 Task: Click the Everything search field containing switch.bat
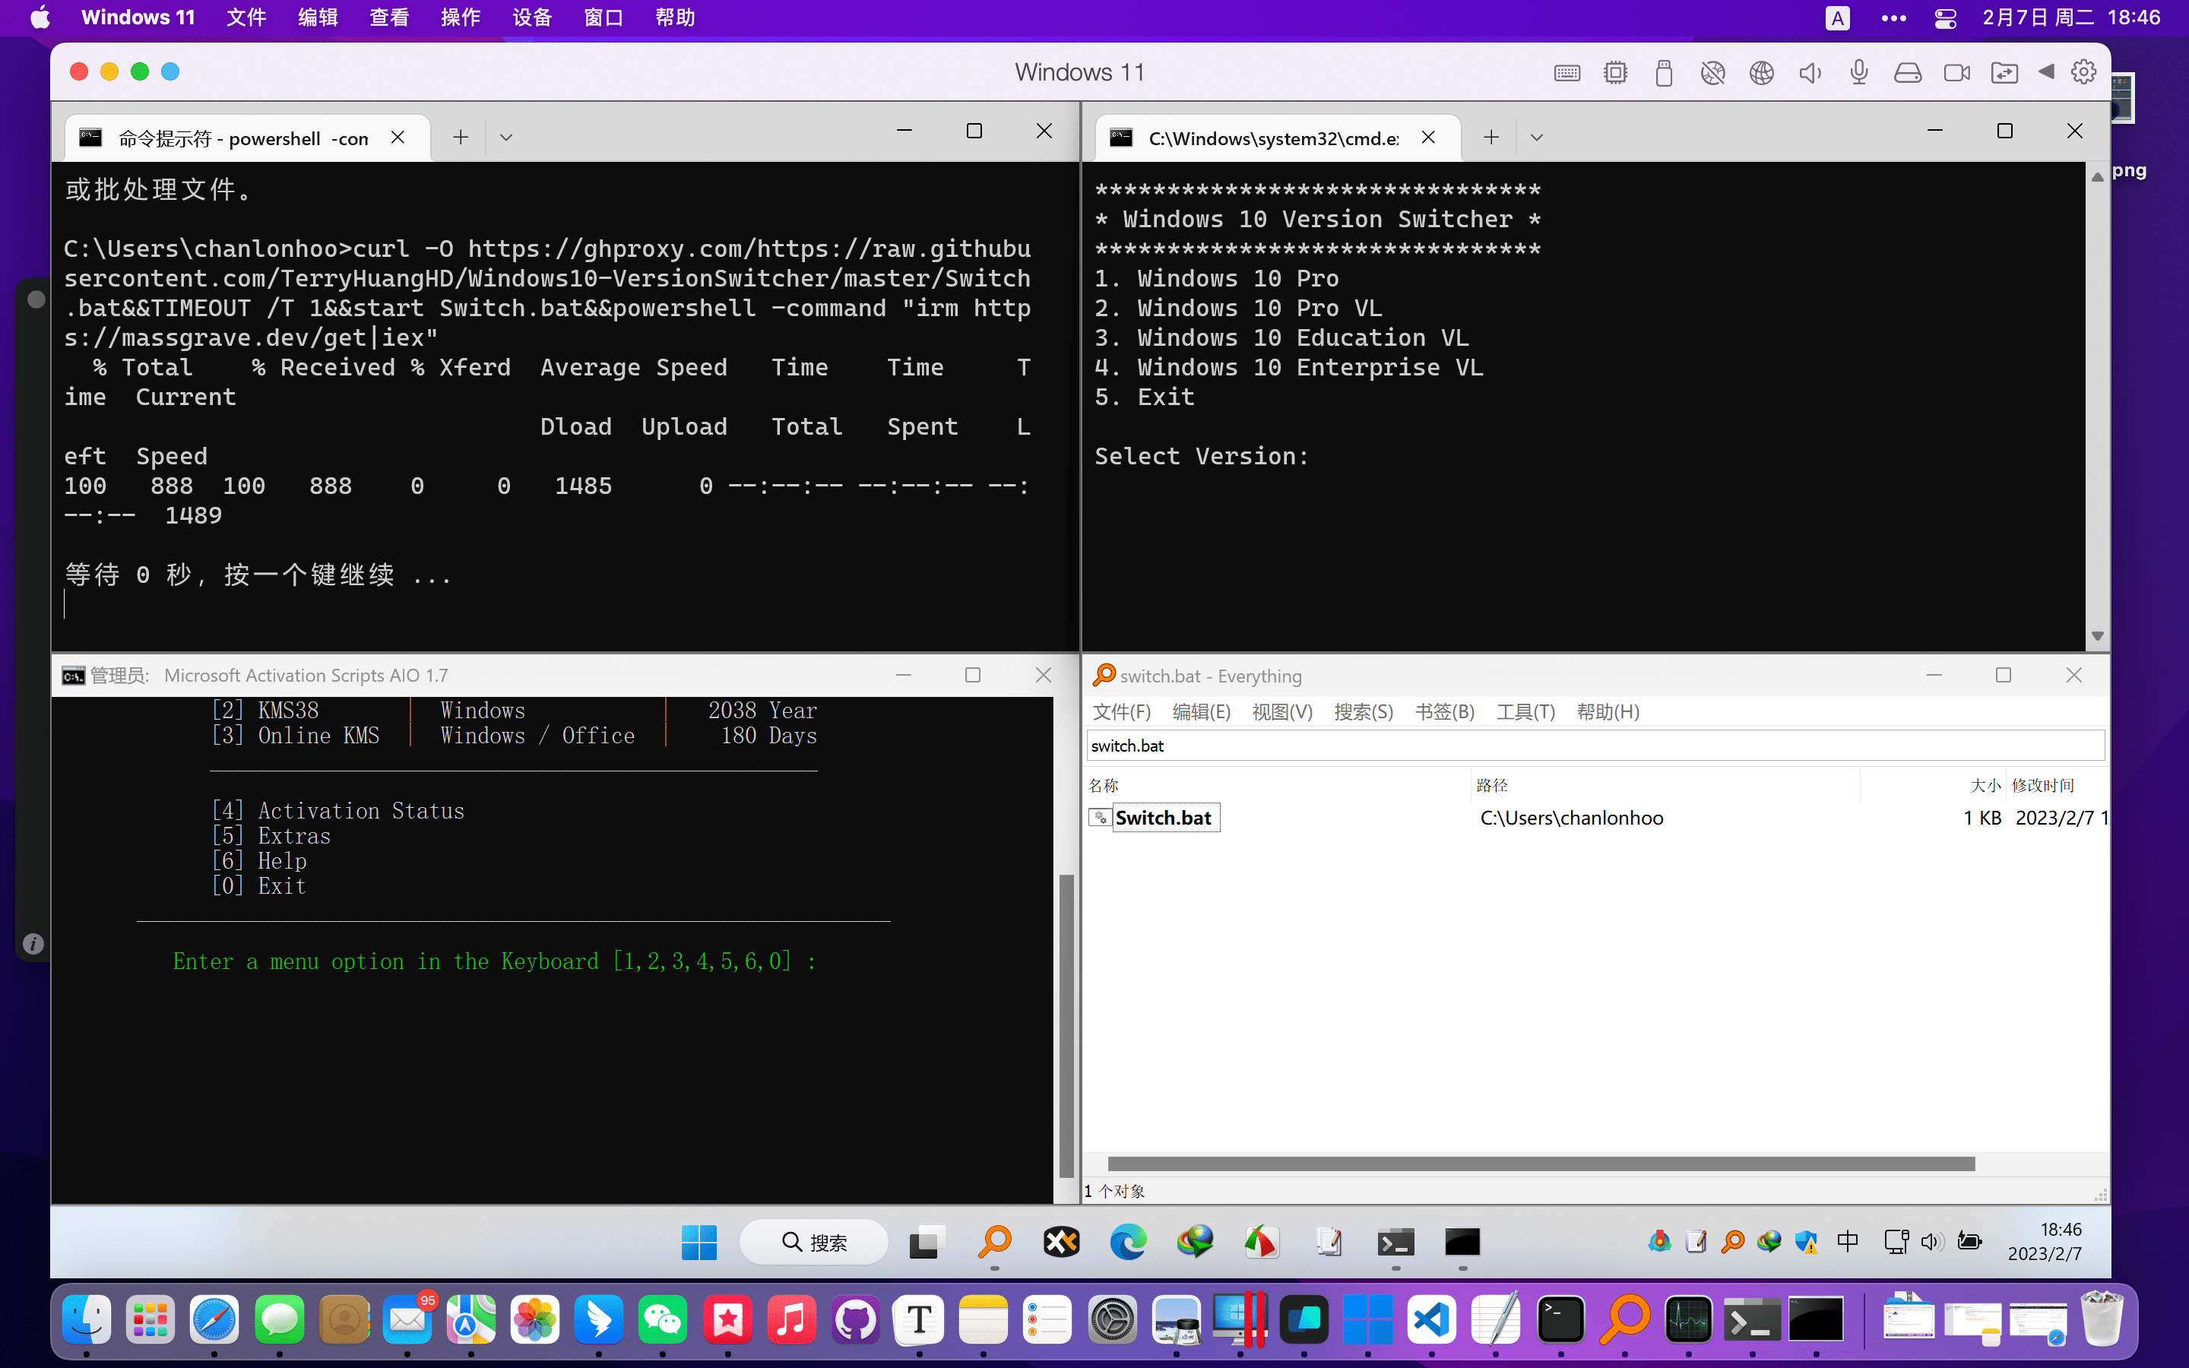click(1595, 746)
